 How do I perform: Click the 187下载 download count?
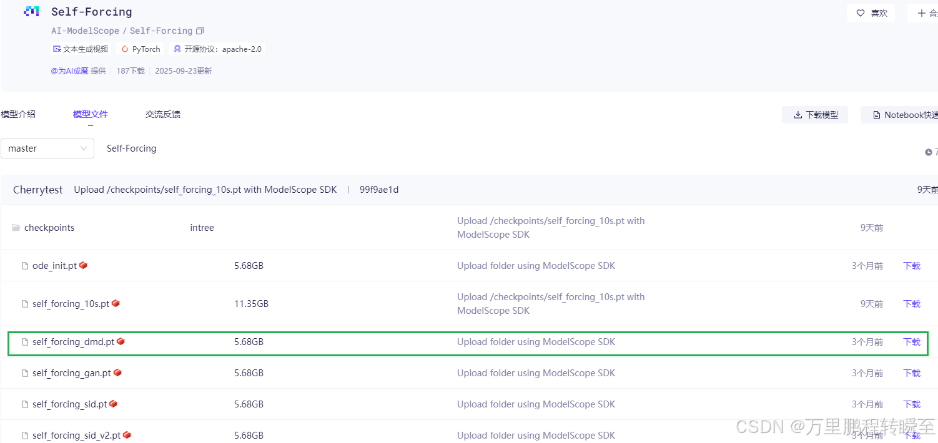[x=131, y=71]
